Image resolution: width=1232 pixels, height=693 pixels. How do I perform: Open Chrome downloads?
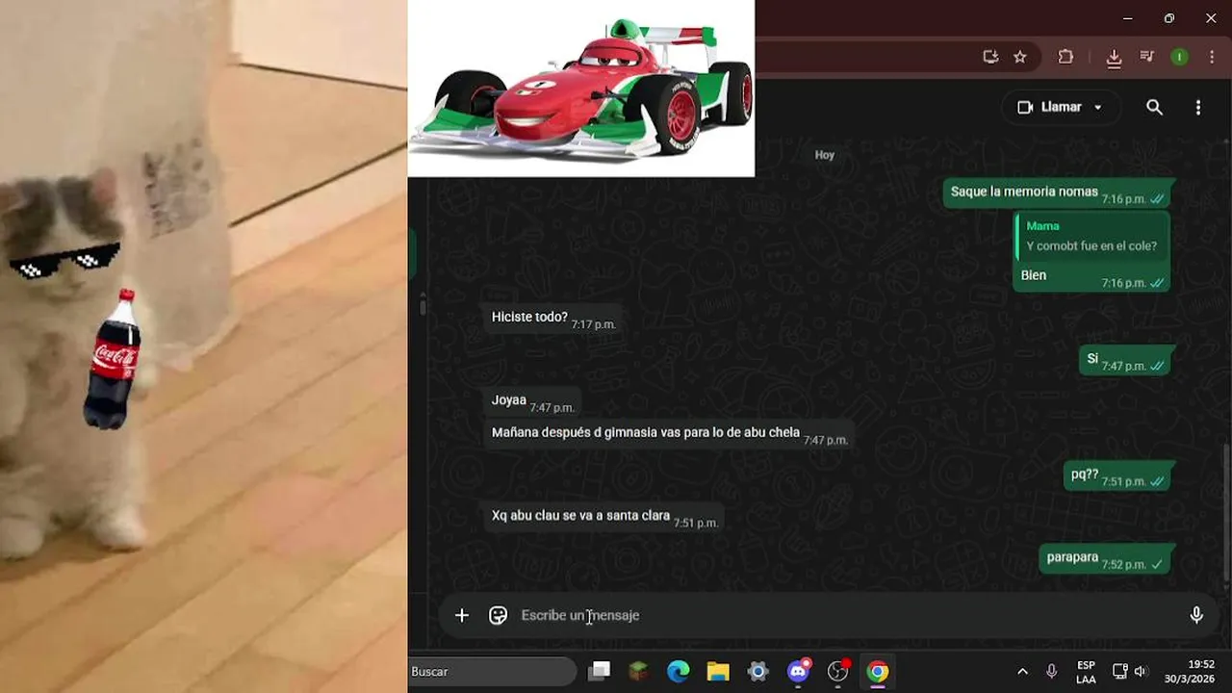point(1114,58)
